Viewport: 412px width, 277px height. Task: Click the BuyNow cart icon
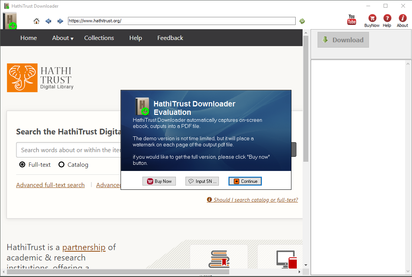[x=372, y=18]
